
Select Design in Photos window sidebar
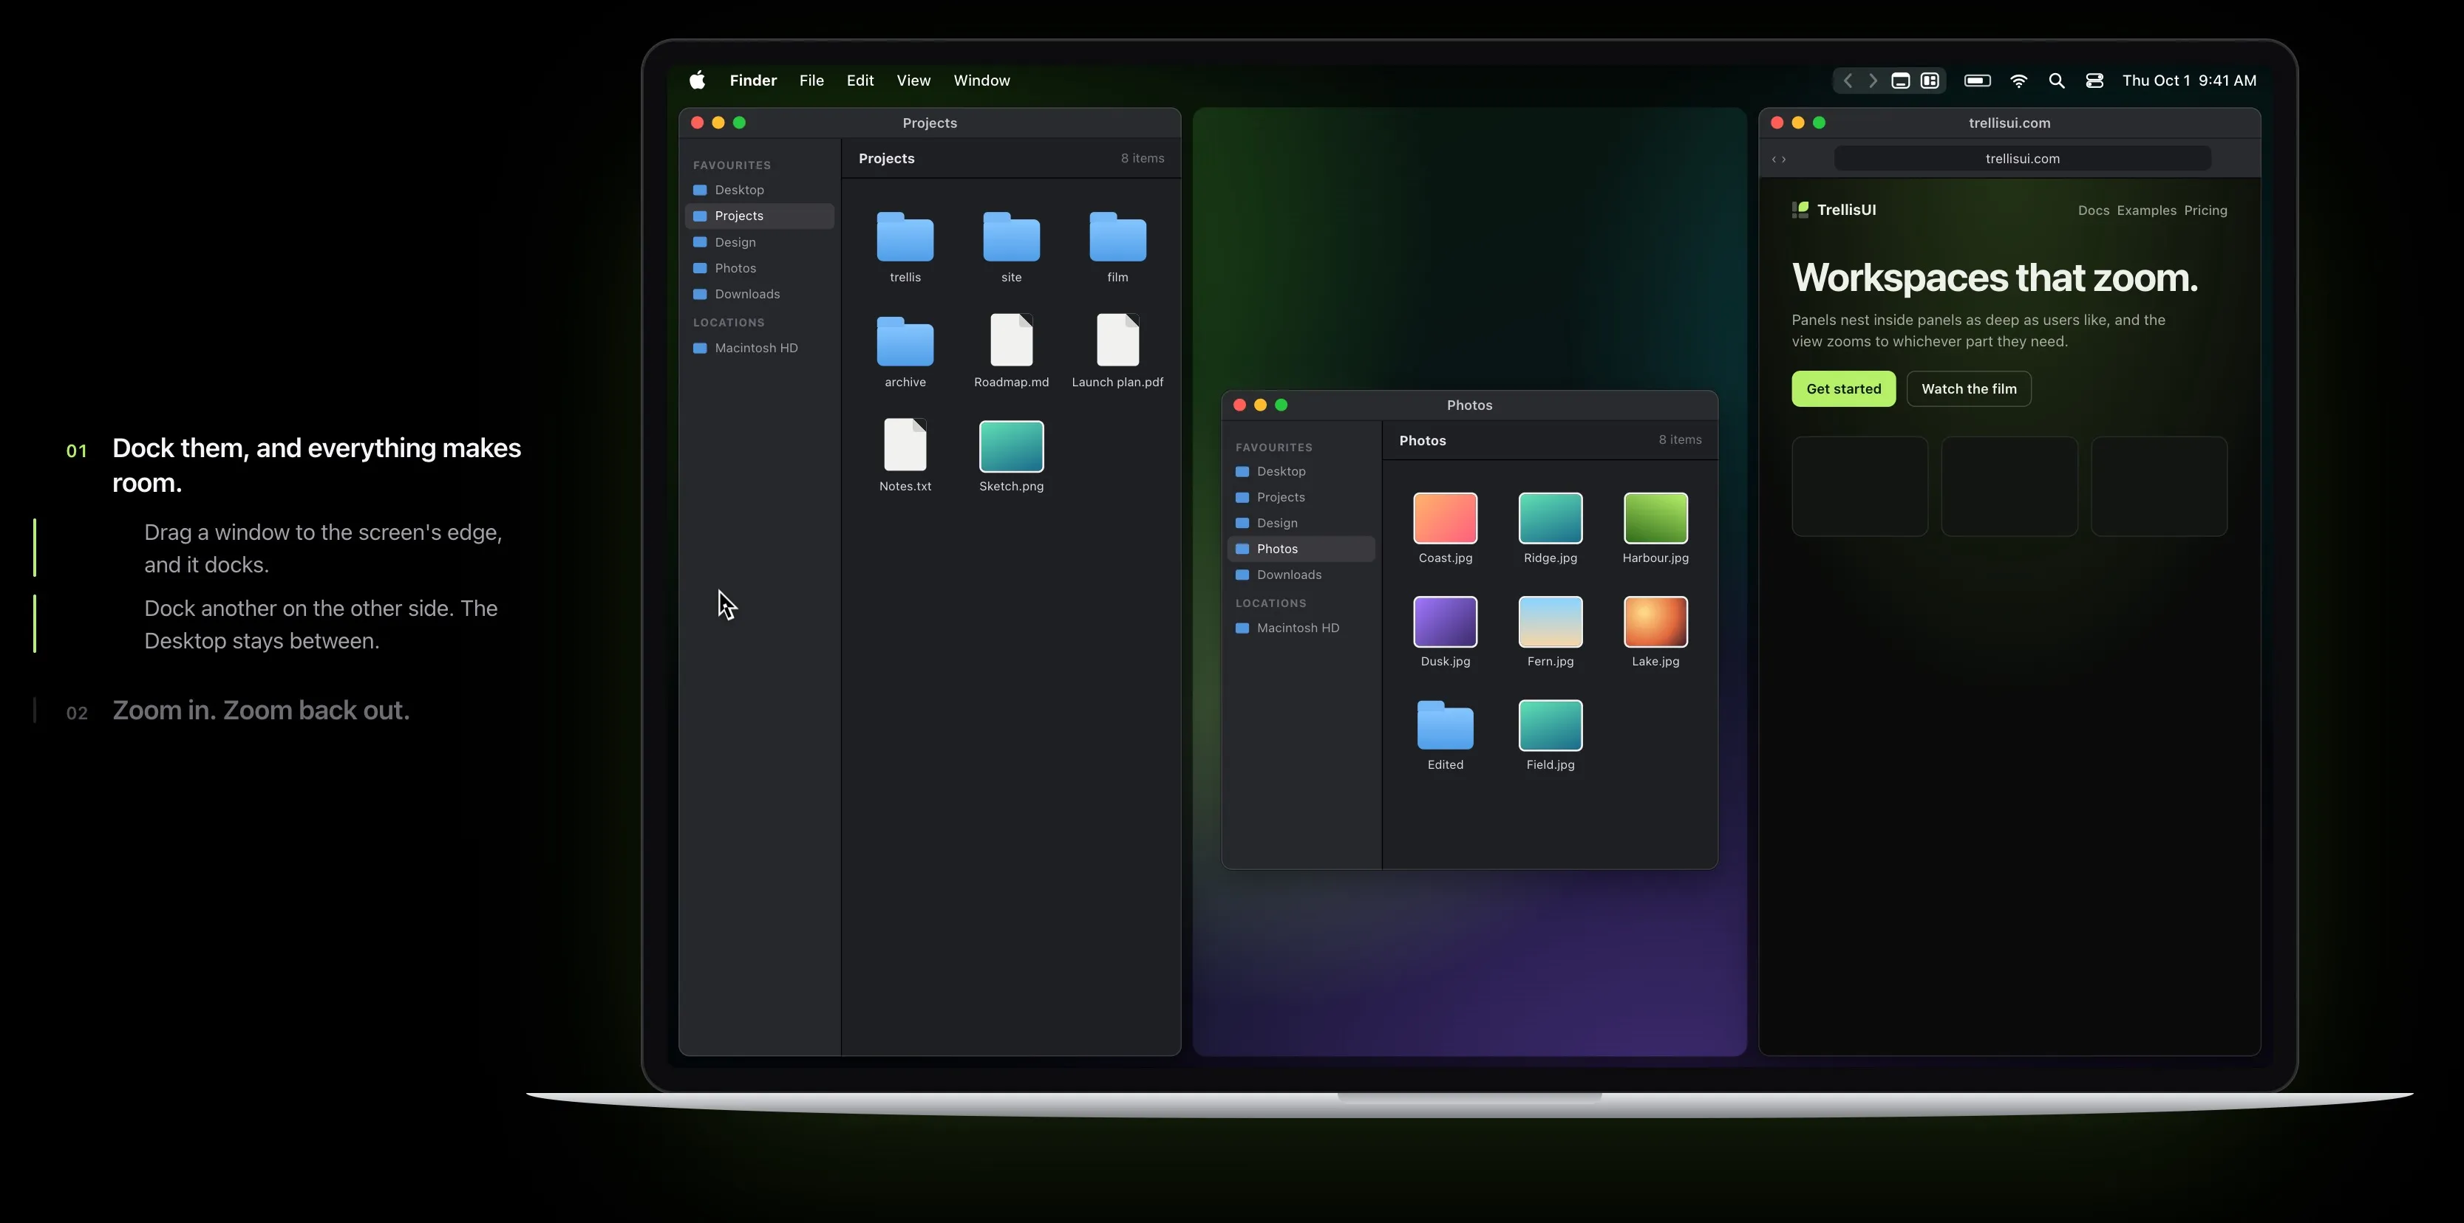click(1301, 523)
